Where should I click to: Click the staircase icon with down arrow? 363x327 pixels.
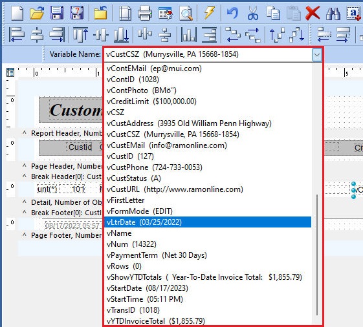click(297, 35)
